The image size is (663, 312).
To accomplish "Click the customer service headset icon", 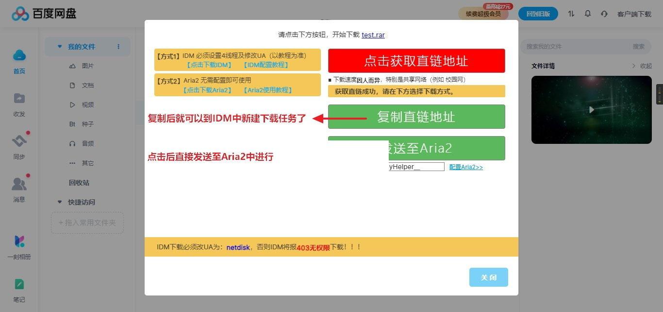I will [604, 14].
